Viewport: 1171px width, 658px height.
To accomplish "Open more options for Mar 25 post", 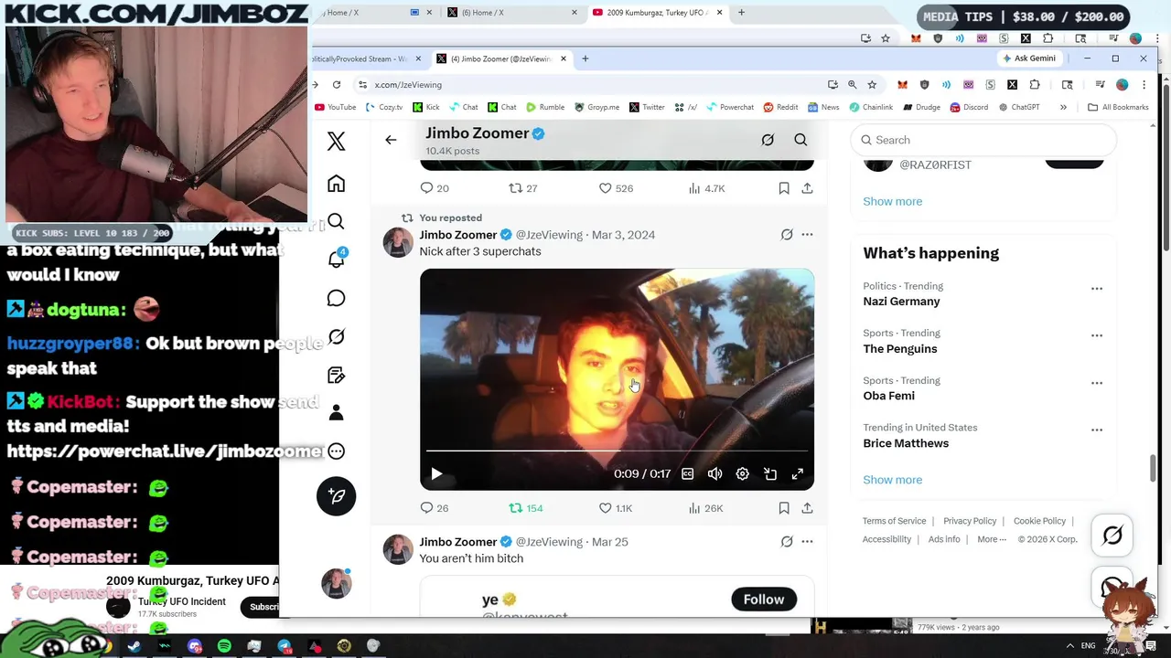I will [x=807, y=542].
